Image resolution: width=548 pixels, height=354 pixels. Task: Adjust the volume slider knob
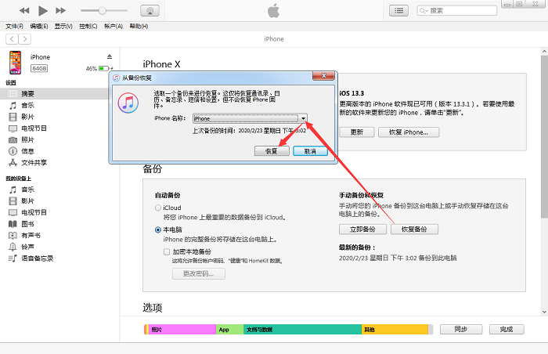tap(102, 10)
